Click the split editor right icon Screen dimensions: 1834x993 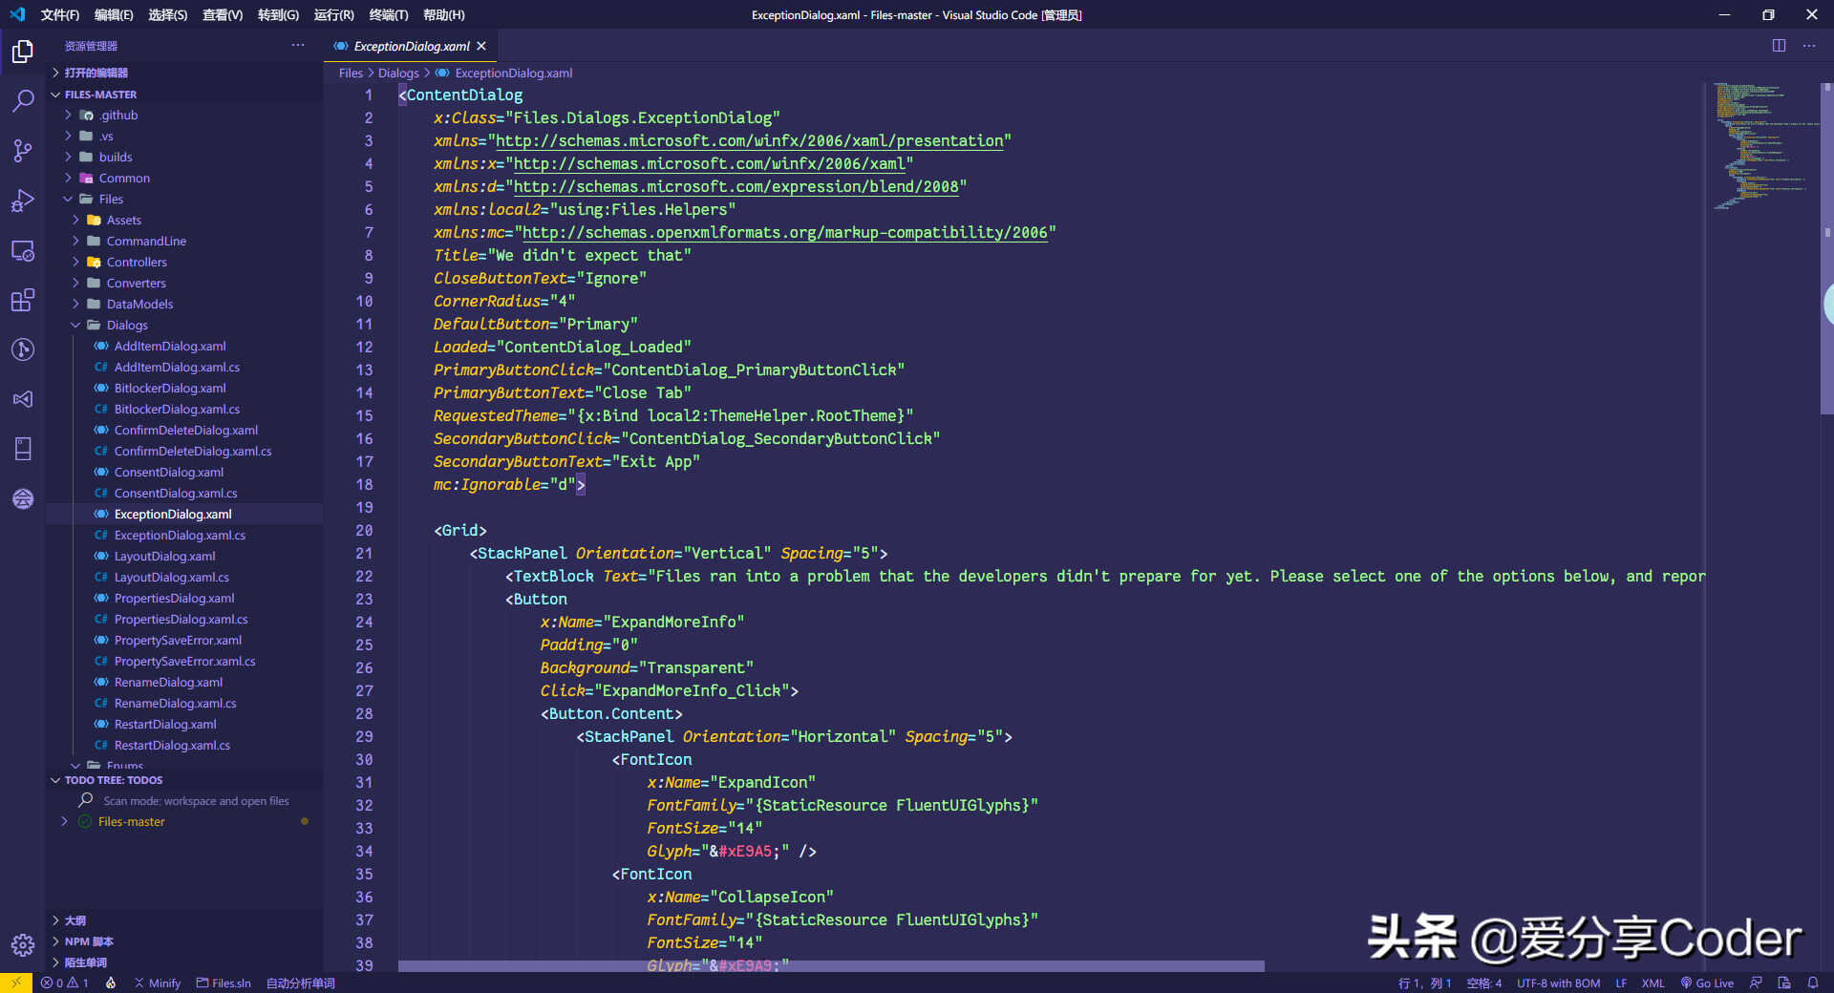1779,46
